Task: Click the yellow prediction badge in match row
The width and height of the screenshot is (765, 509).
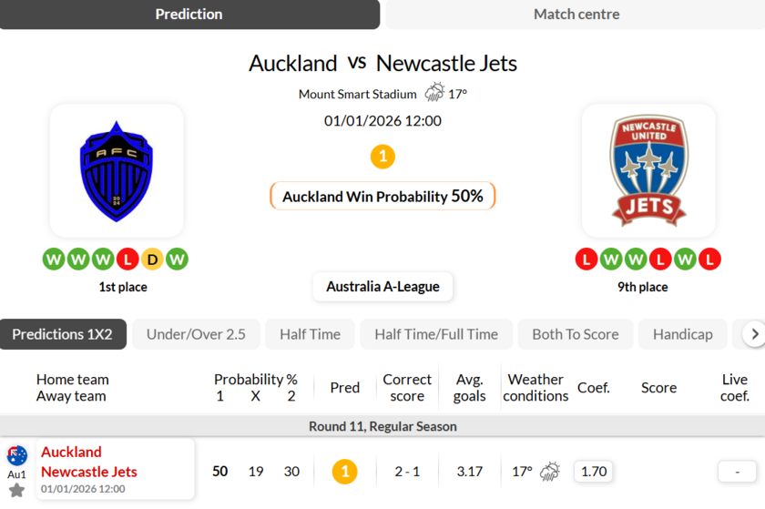Action: (x=344, y=472)
